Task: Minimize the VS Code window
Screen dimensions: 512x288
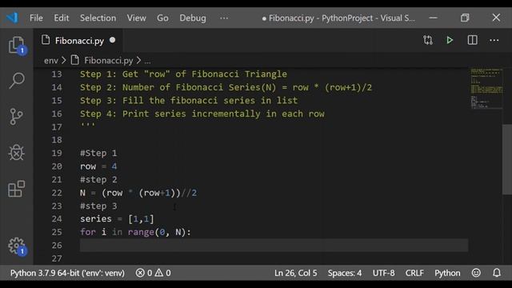Action: point(433,18)
